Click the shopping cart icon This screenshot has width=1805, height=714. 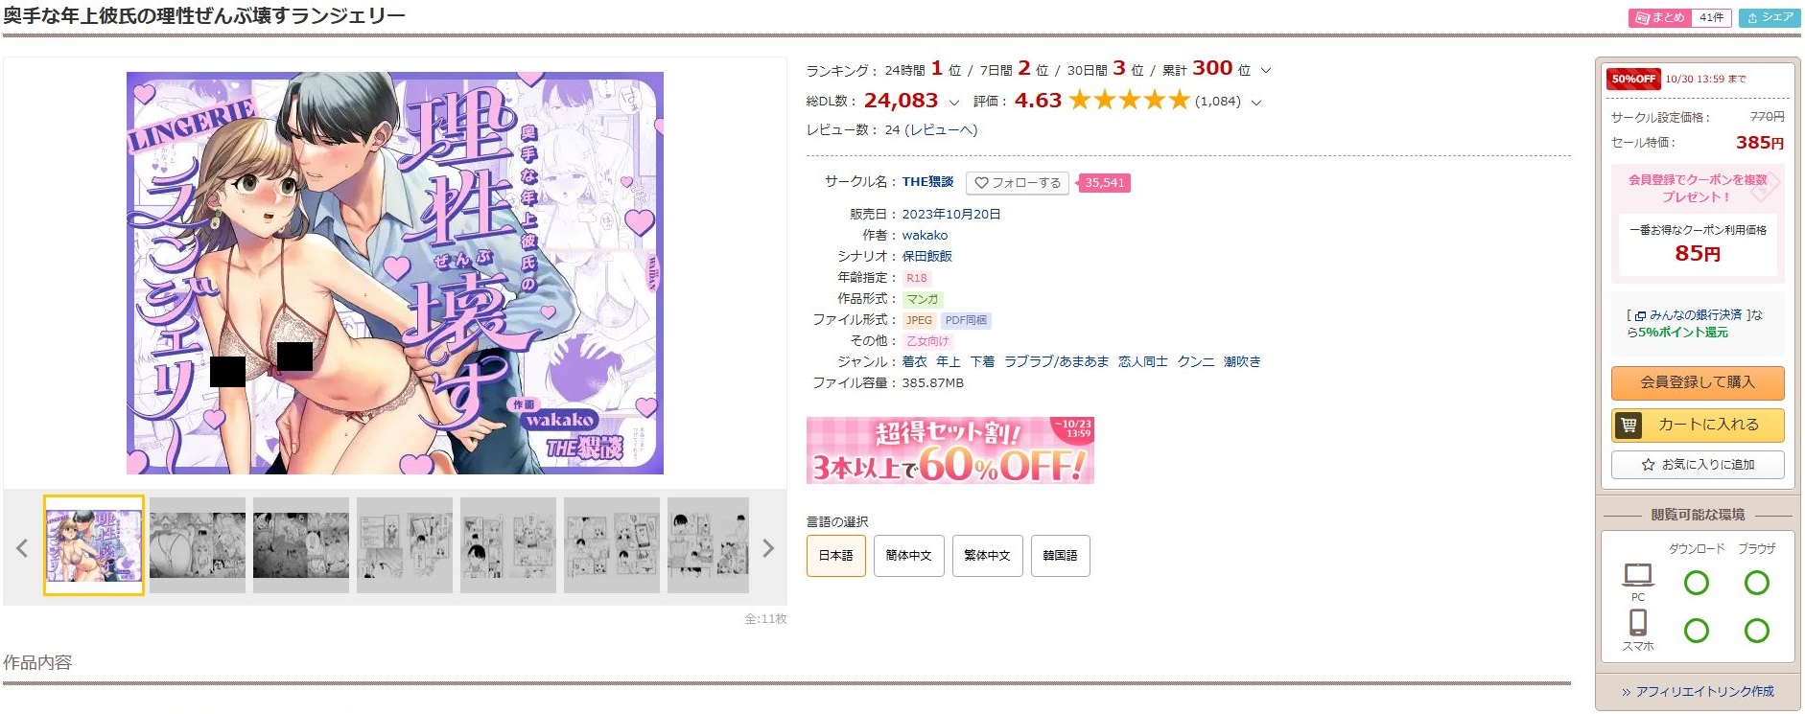pos(1629,425)
